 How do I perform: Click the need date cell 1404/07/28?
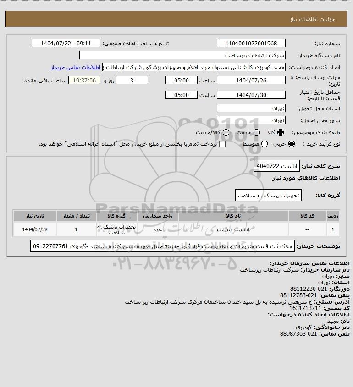point(34,229)
